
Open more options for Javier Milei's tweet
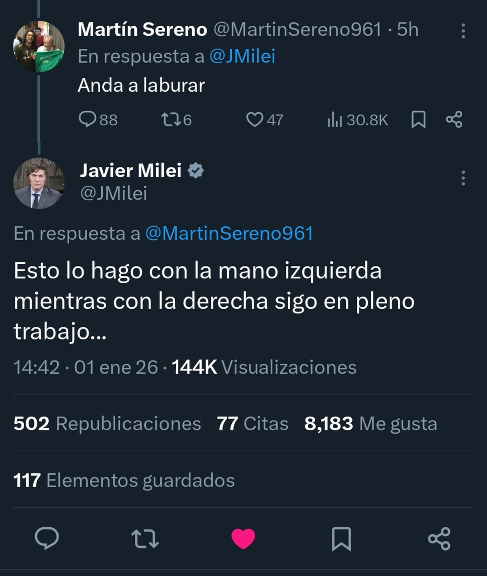pos(463,178)
